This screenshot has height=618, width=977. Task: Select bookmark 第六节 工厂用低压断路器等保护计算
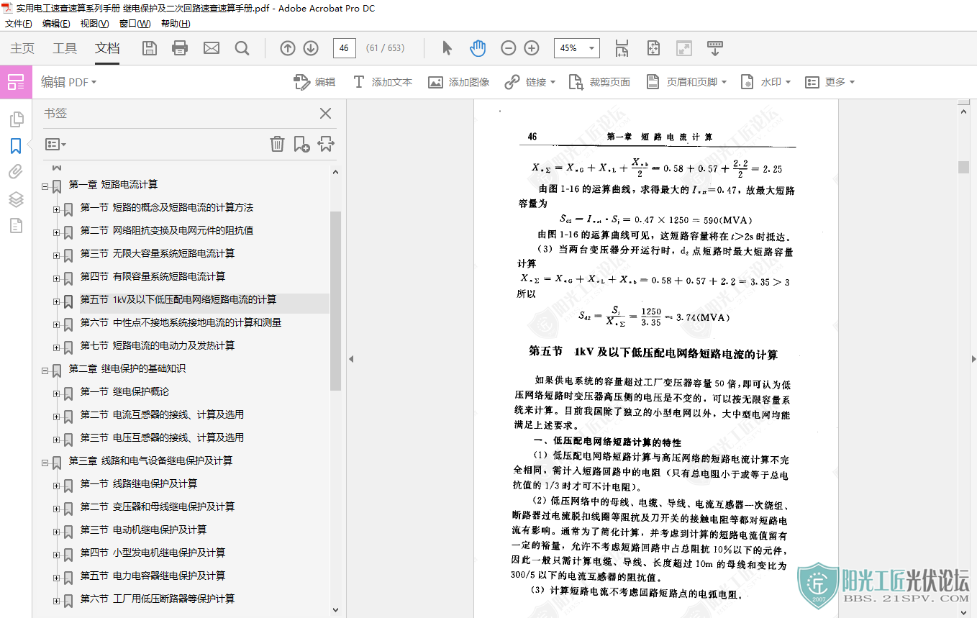[158, 599]
